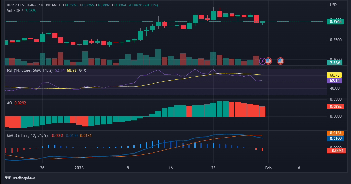The width and height of the screenshot is (351, 184).
Task: Click the 6 date label on time axis
Action: pyautogui.click(x=299, y=168)
